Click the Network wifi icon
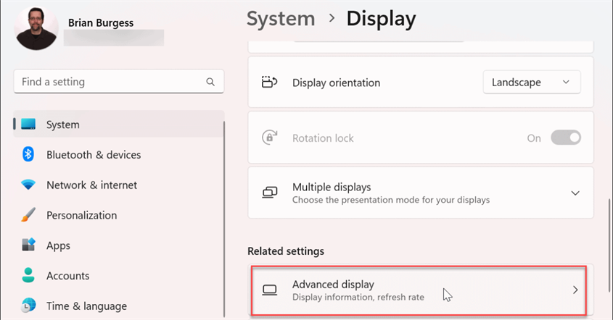Screen dimensions: 613x320 [x=28, y=184]
